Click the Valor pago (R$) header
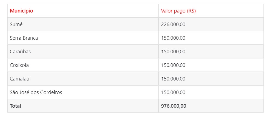This screenshot has height=121, width=267. click(x=211, y=11)
